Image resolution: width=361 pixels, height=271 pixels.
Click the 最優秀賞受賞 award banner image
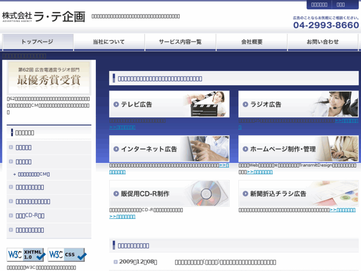click(49, 78)
